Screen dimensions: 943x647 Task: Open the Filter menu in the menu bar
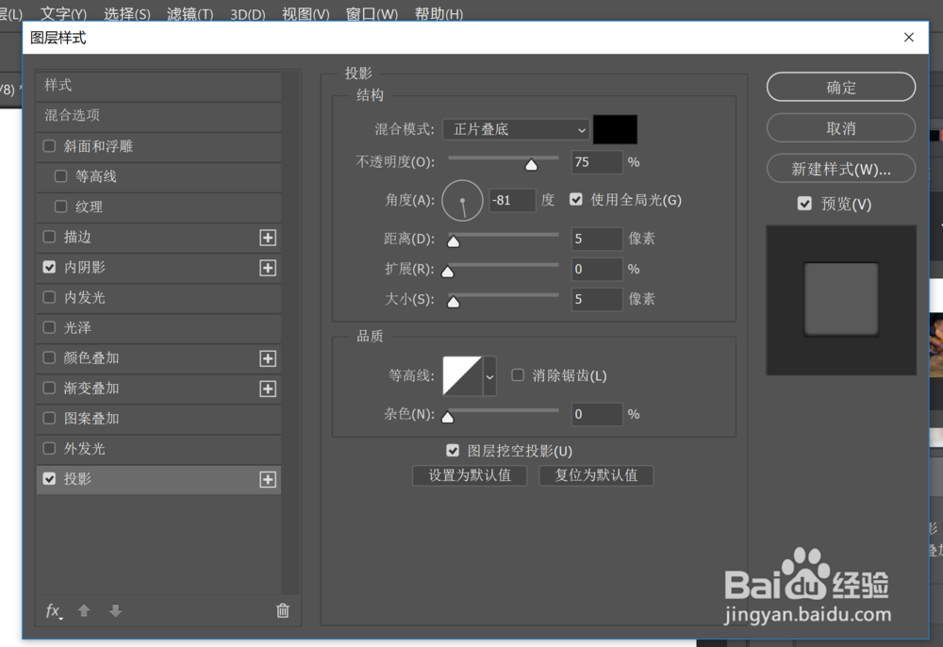click(x=189, y=13)
